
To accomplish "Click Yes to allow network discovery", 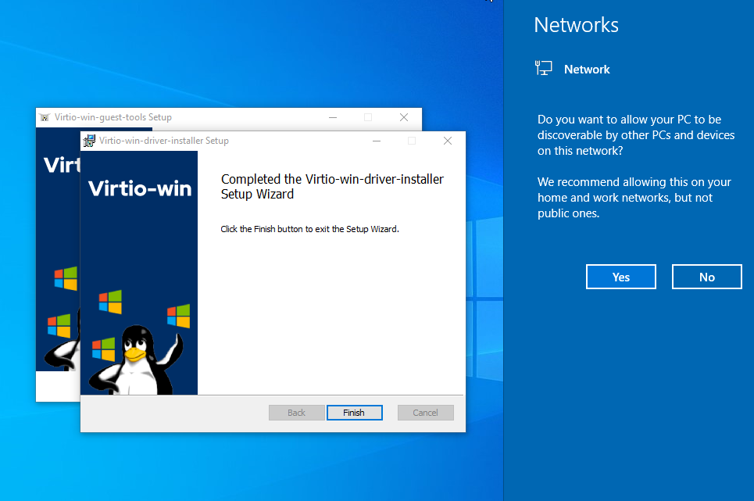I will (621, 277).
